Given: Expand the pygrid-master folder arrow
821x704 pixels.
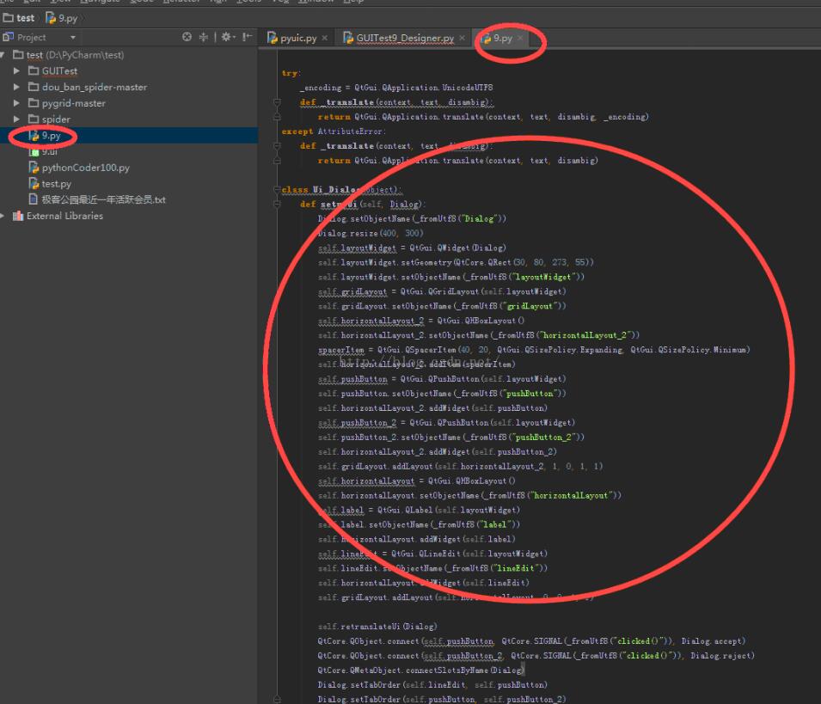Looking at the screenshot, I should (x=17, y=103).
